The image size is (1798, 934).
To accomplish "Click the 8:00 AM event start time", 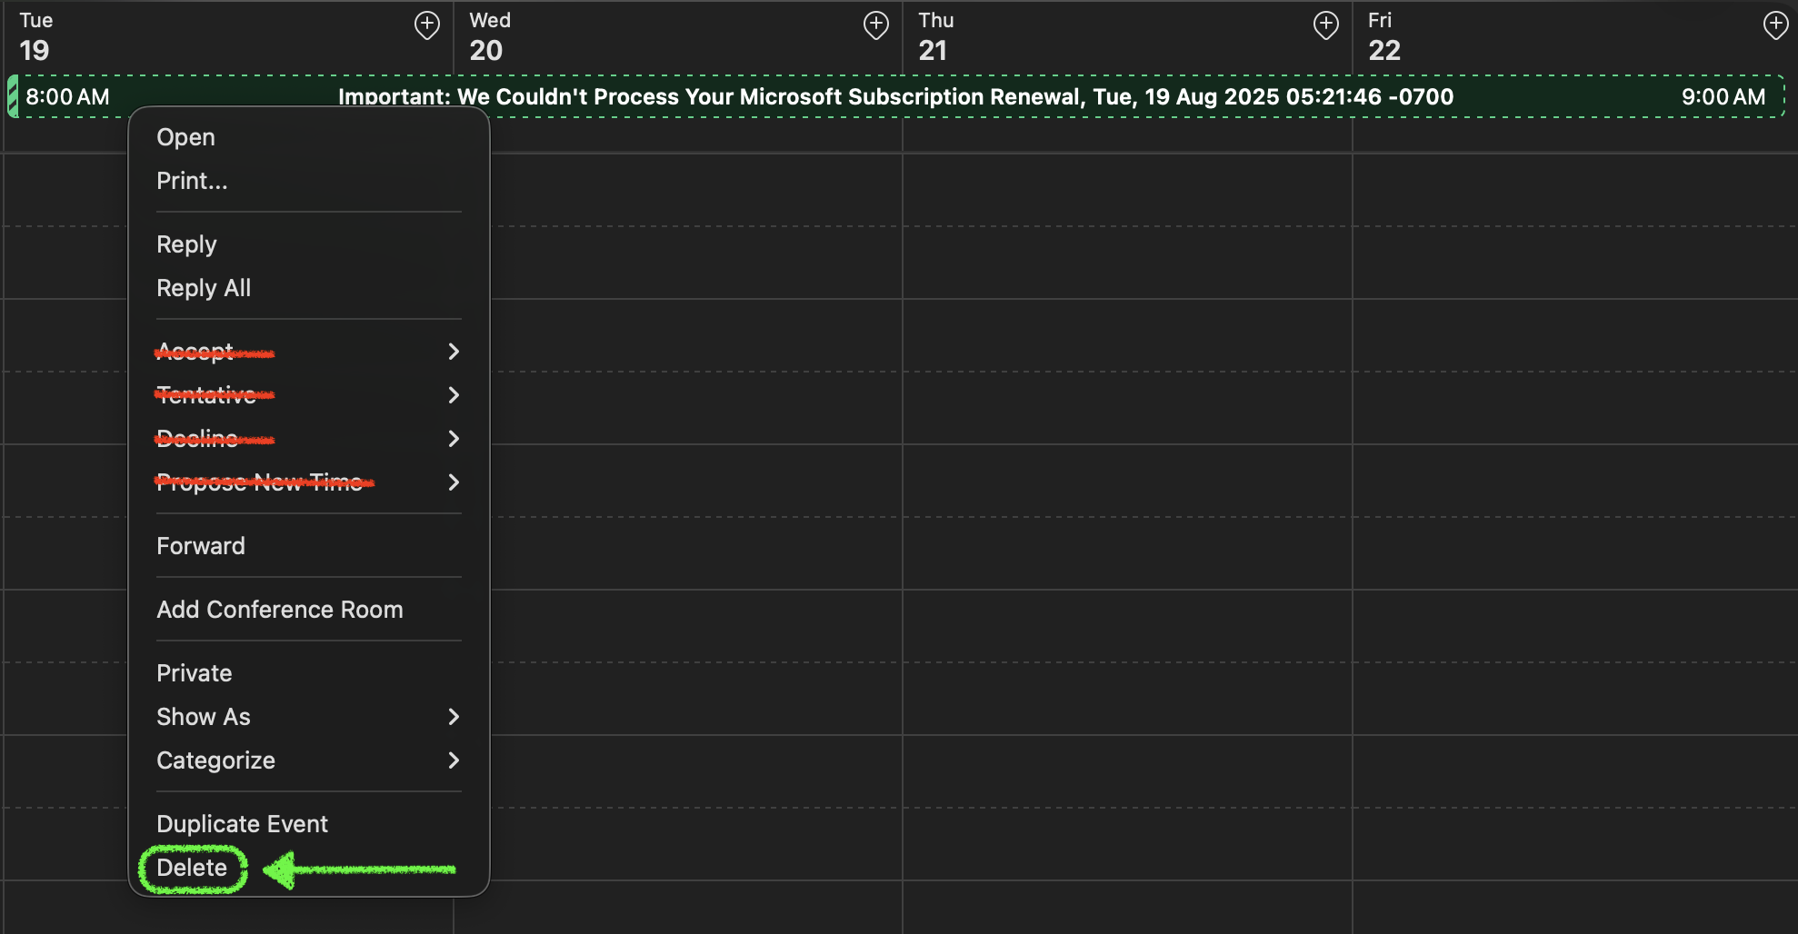I will [67, 97].
